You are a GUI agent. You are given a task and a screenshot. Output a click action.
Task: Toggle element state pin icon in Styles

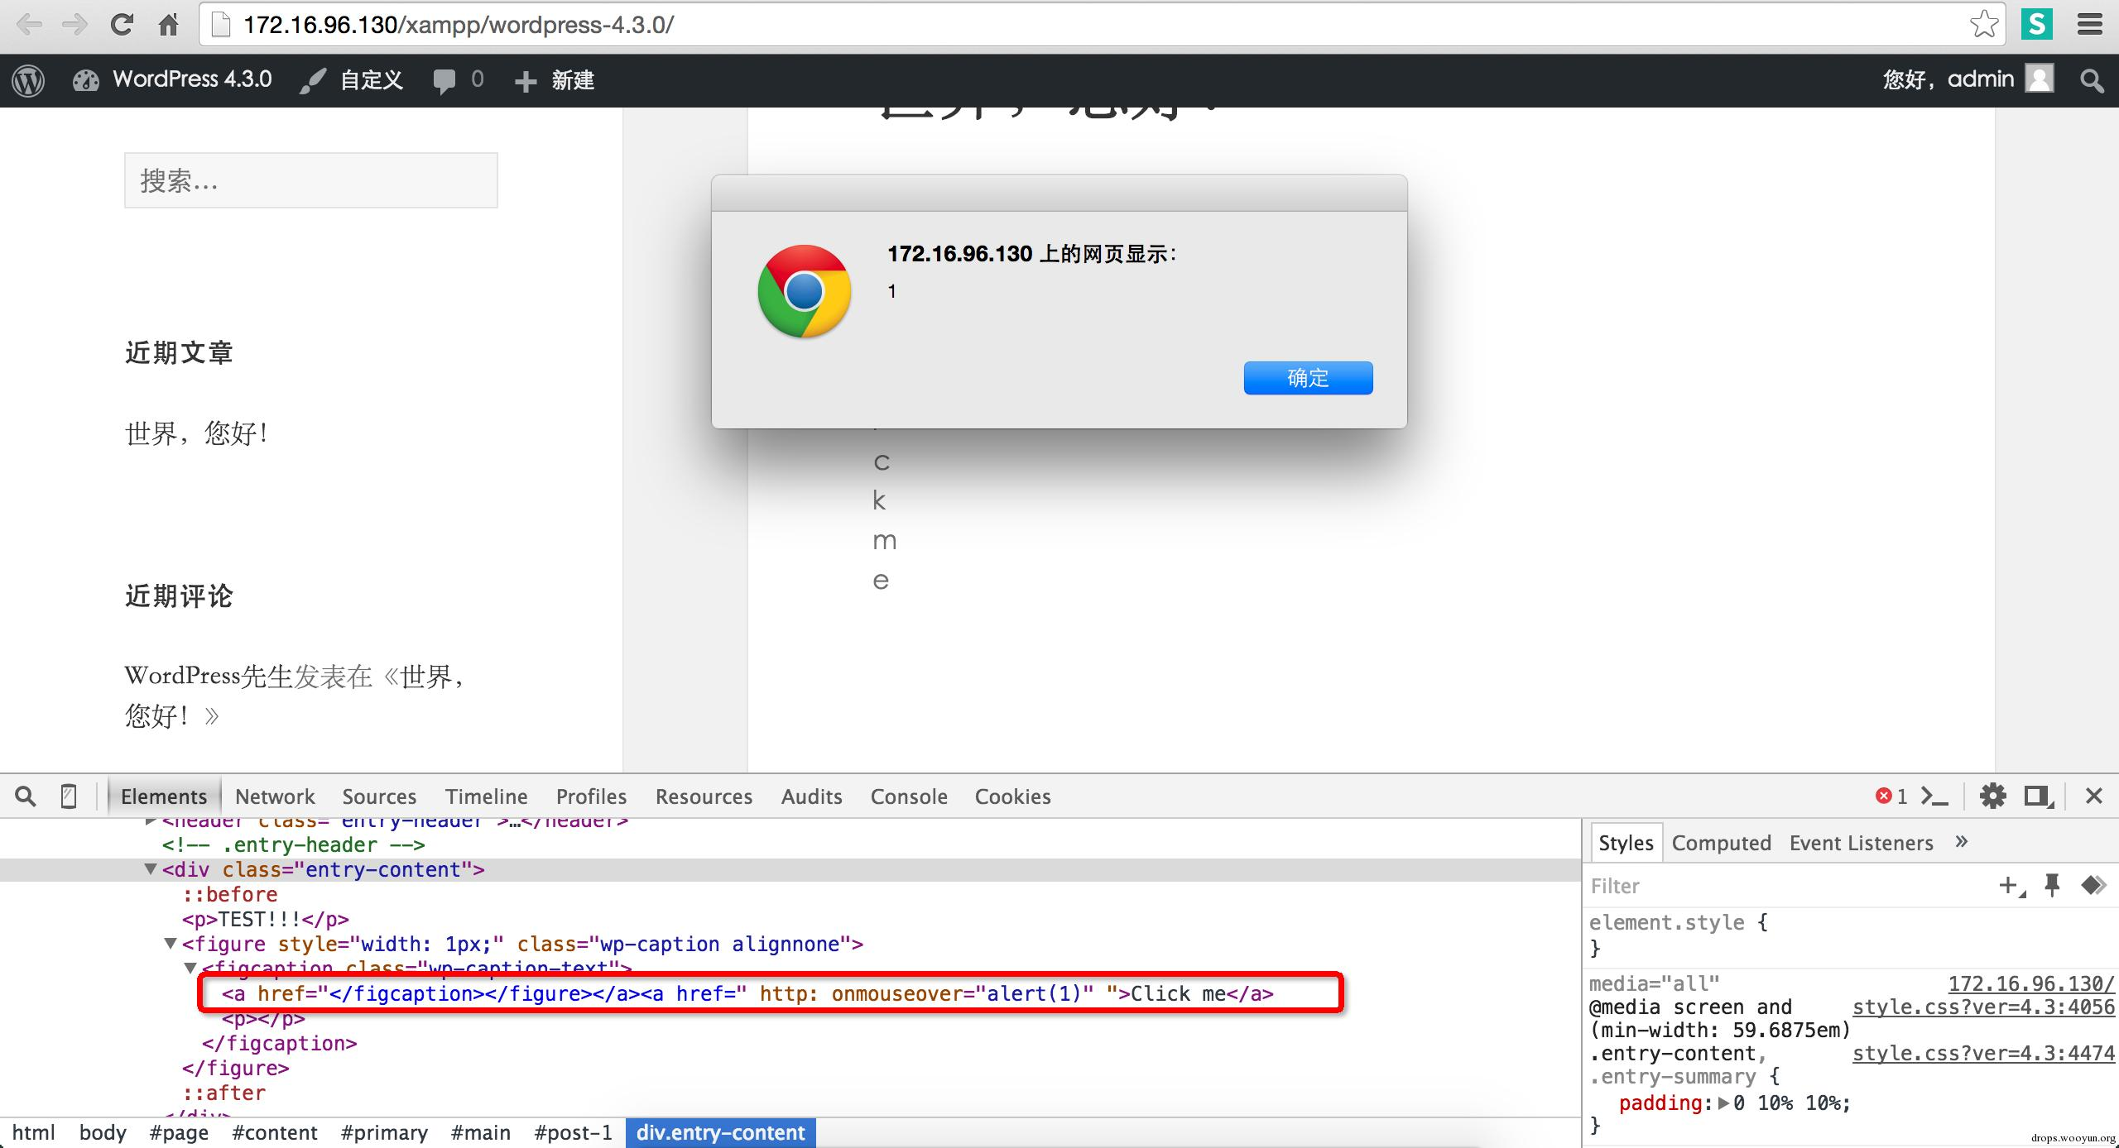(x=2052, y=885)
